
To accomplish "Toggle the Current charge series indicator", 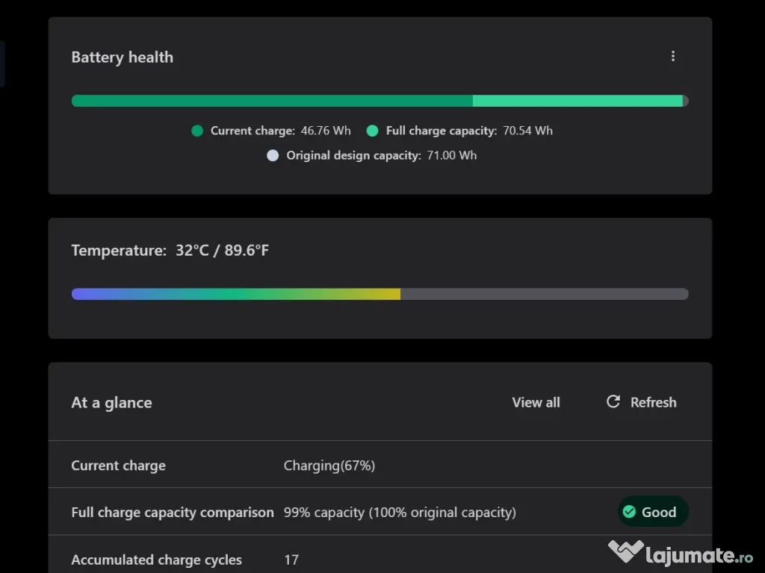I will pyautogui.click(x=196, y=130).
